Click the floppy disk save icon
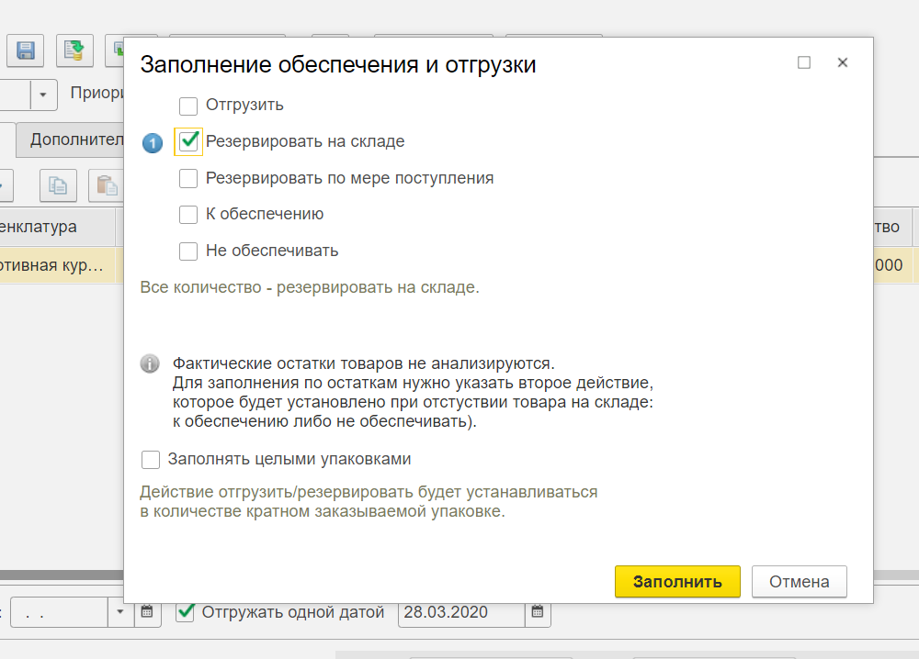 click(x=25, y=50)
